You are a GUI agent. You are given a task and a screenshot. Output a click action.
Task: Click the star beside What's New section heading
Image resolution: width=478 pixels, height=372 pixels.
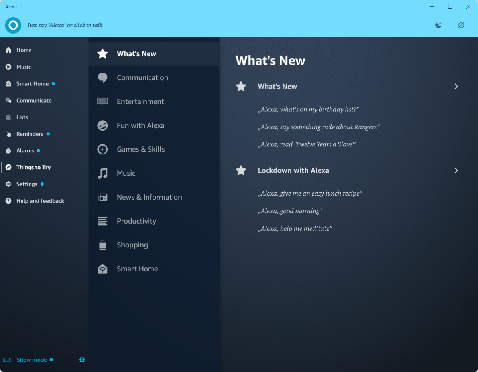pyautogui.click(x=241, y=87)
